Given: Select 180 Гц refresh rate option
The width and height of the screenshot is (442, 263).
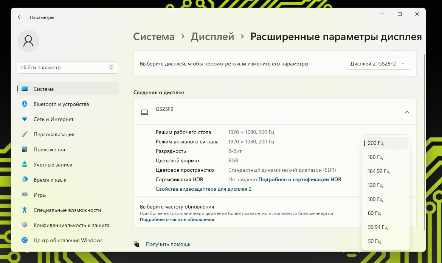Looking at the screenshot, I should (x=375, y=157).
